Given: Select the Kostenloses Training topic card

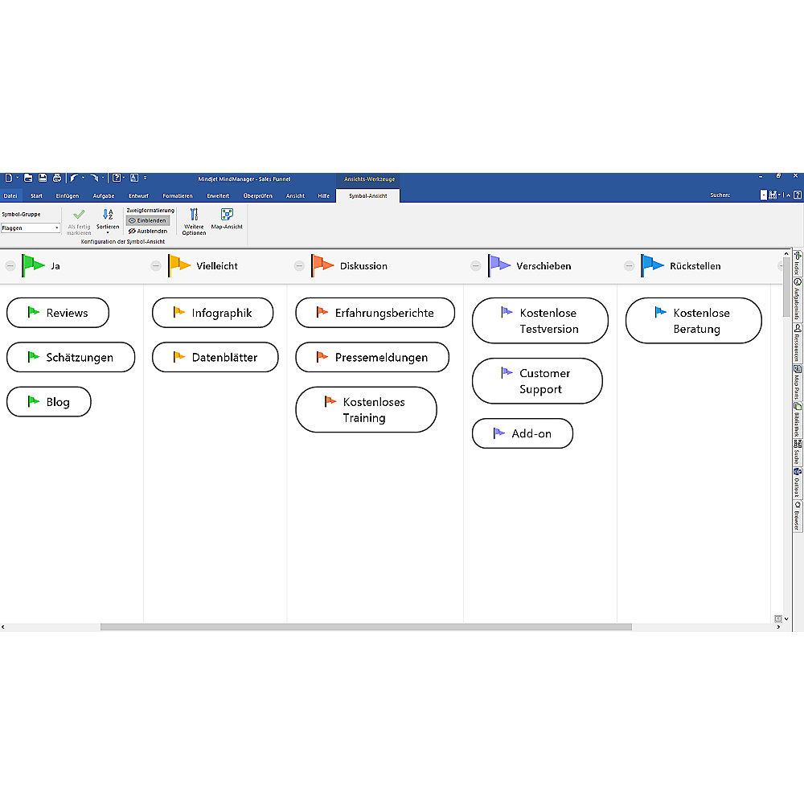Looking at the screenshot, I should coord(366,410).
